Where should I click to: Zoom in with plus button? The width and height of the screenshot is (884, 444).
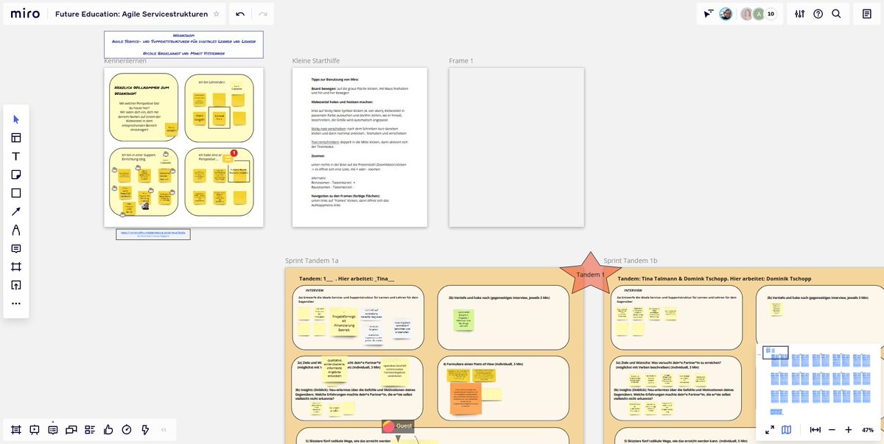(849, 429)
